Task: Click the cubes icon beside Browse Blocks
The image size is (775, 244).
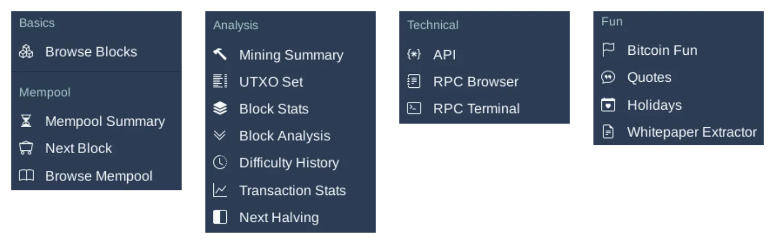Action: click(26, 52)
